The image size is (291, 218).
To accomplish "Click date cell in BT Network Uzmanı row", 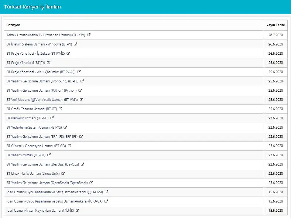I will point(275,118).
